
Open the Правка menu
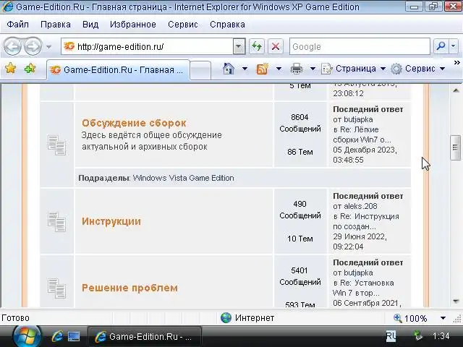tap(56, 24)
